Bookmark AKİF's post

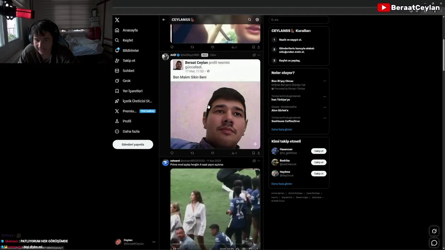point(253,153)
